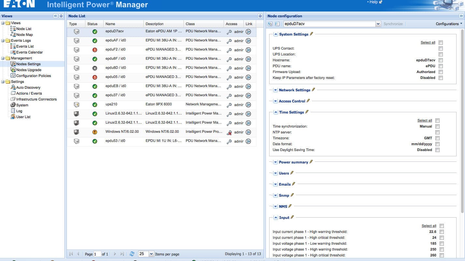Image resolution: width=465 pixels, height=261 pixels.
Task: Sort by the Description column header
Action: click(163, 24)
